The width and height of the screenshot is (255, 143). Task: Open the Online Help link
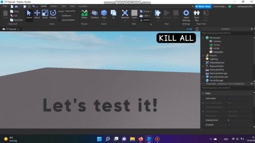pyautogui.click(x=220, y=6)
